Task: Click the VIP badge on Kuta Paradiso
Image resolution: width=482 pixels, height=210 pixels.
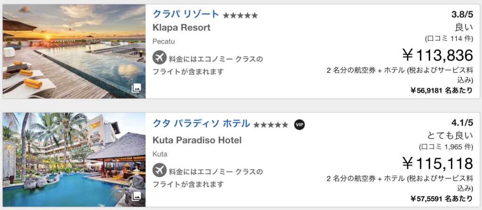Action: point(299,125)
